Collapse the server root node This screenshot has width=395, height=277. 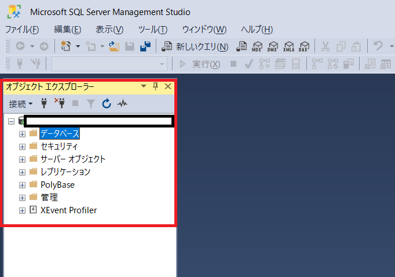(12, 122)
